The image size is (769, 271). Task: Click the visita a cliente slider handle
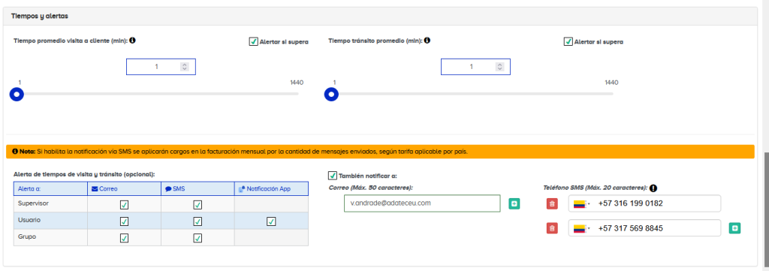point(17,94)
